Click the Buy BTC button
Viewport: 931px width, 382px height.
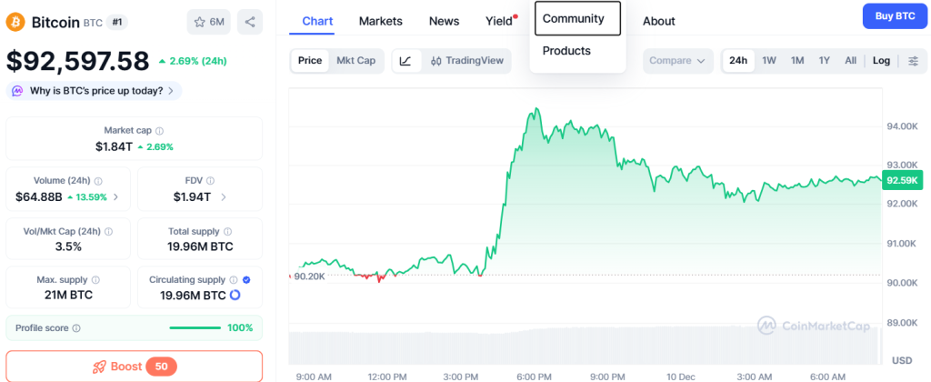tap(893, 16)
